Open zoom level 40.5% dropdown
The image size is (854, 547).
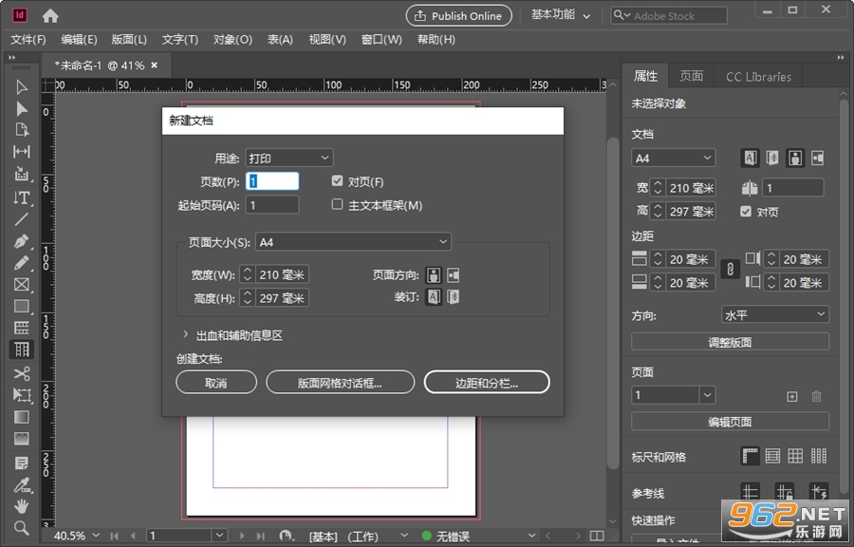pyautogui.click(x=96, y=537)
